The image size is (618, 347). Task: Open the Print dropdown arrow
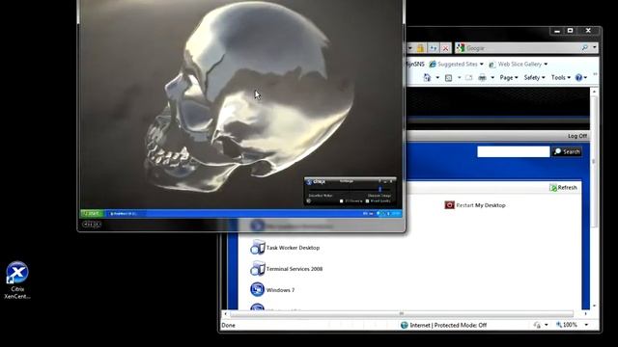(x=492, y=78)
